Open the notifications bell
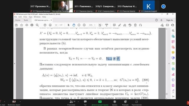The width and height of the screenshot is (189, 106). pos(162,20)
